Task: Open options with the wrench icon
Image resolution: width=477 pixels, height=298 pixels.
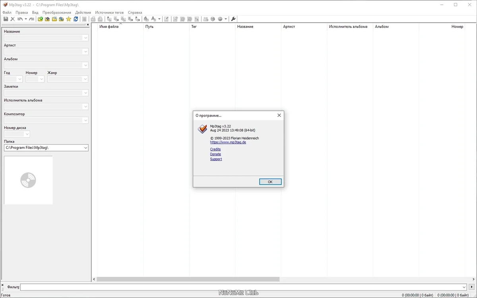Action: [x=233, y=19]
